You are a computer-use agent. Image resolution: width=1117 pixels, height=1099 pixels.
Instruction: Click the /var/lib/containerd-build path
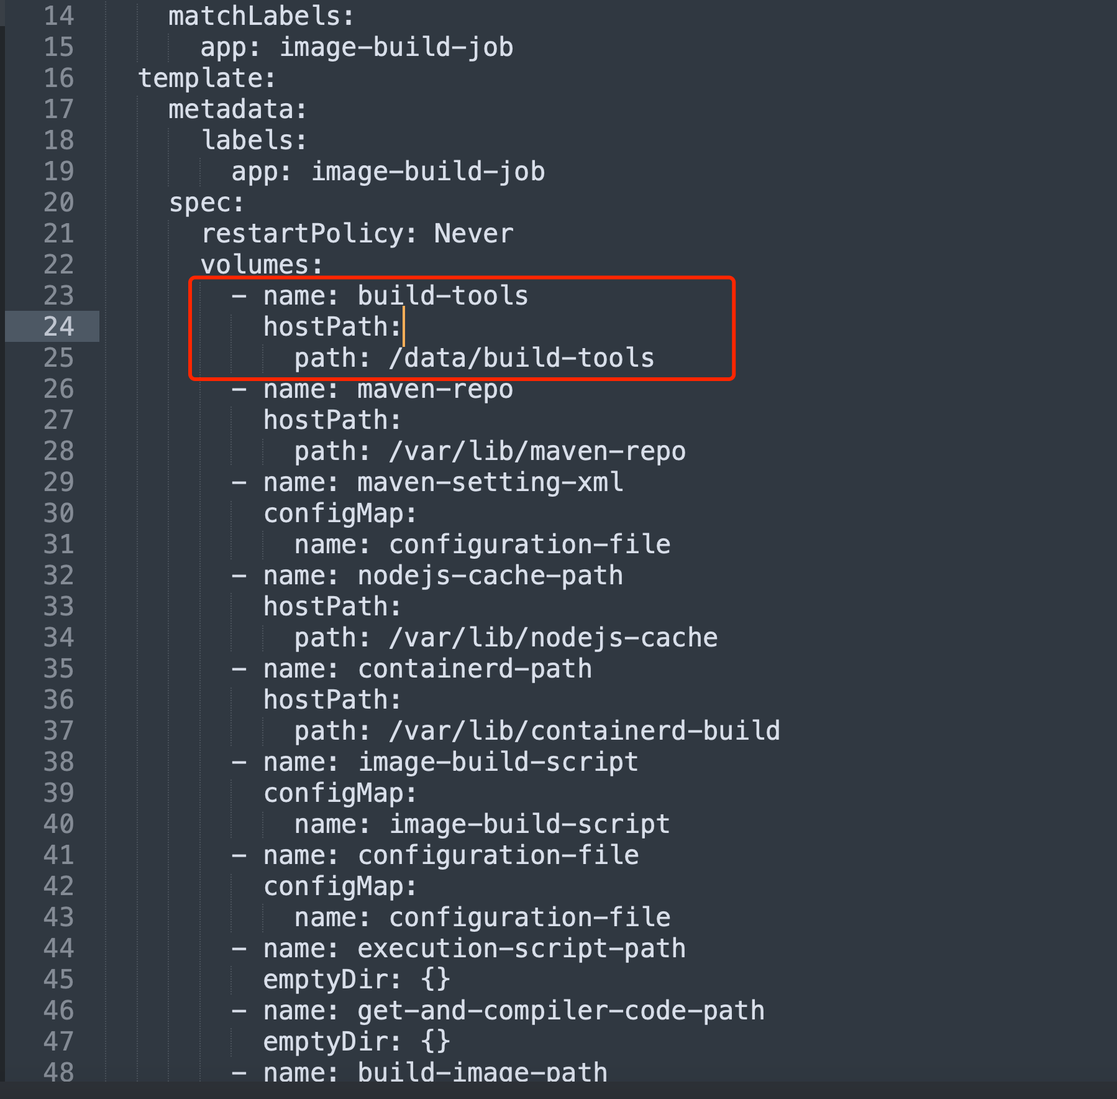584,731
